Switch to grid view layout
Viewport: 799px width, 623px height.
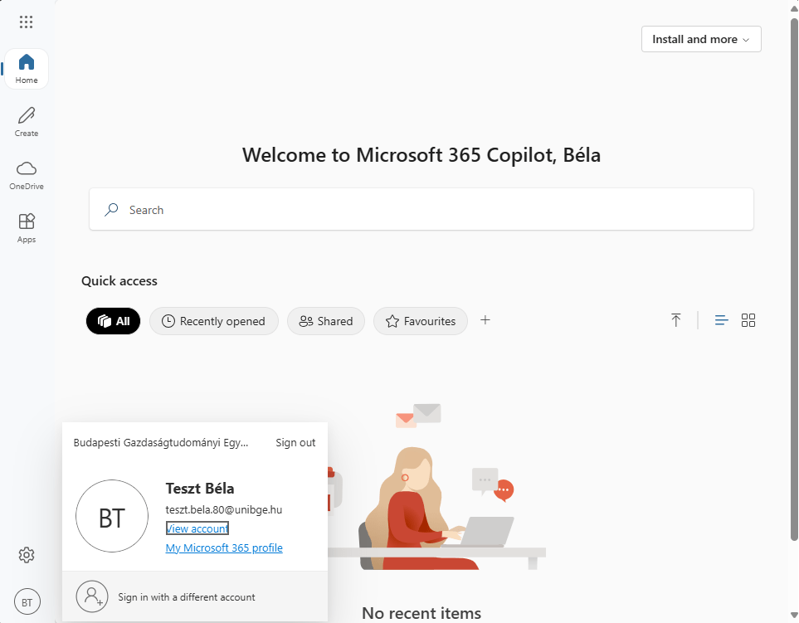click(748, 320)
